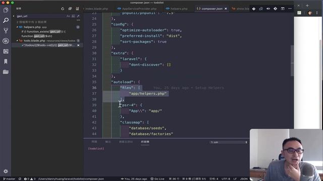The height and width of the screenshot is (181, 323).
Task: Click the diamond git icon before split editor
Action: click(x=276, y=9)
